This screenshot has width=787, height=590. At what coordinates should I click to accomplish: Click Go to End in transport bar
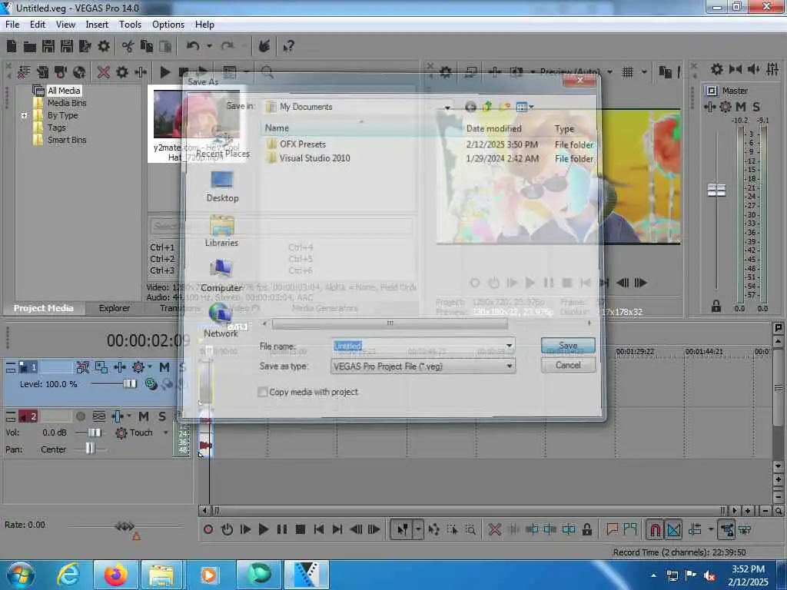(337, 529)
